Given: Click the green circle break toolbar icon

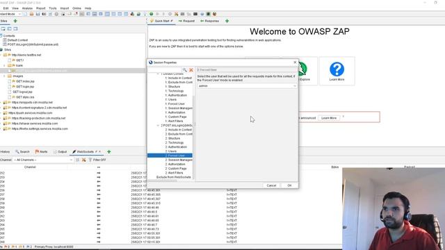Looking at the screenshot, I should (x=152, y=14).
